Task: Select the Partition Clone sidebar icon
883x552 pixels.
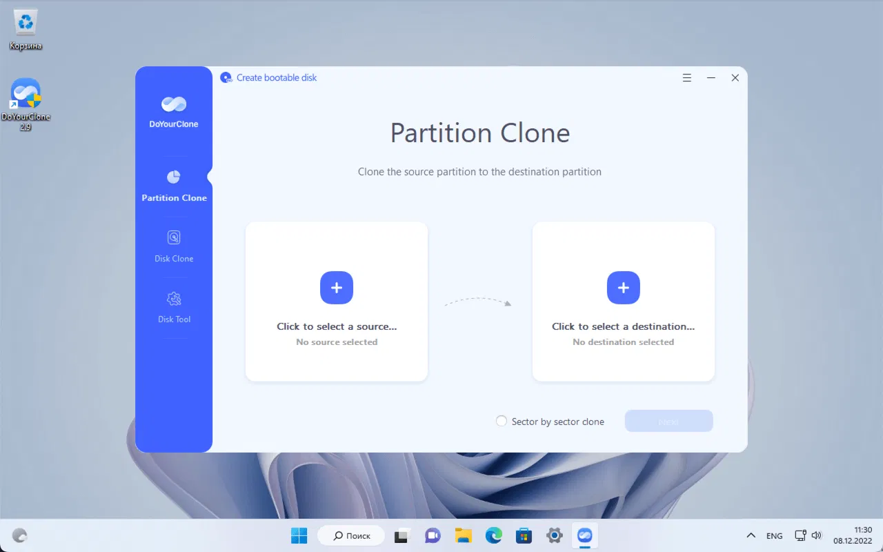Action: 173,177
